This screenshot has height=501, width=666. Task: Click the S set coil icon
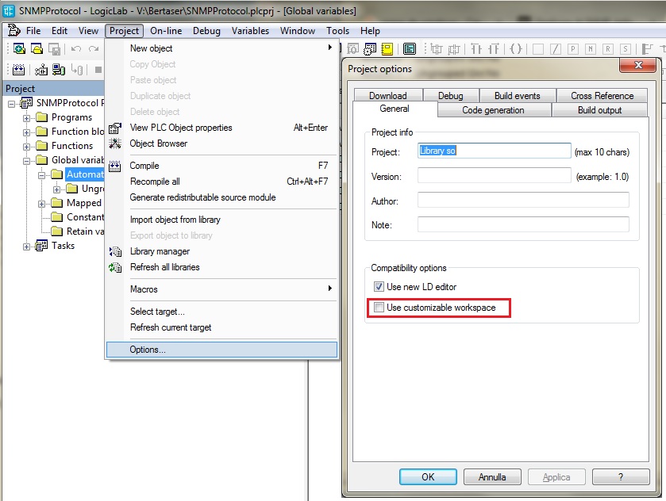(626, 49)
